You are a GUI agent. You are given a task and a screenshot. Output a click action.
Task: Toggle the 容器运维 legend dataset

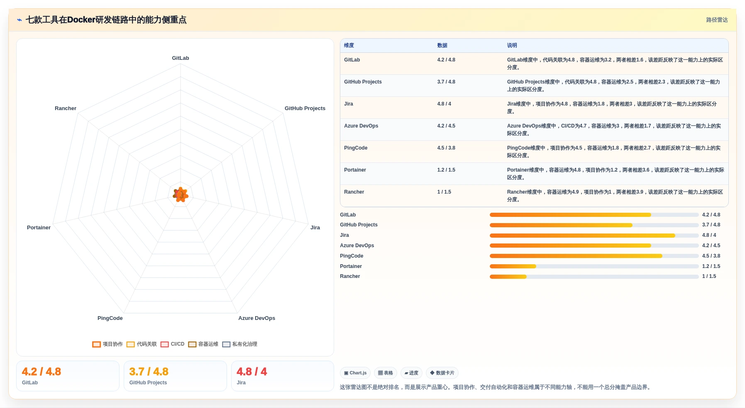point(203,344)
